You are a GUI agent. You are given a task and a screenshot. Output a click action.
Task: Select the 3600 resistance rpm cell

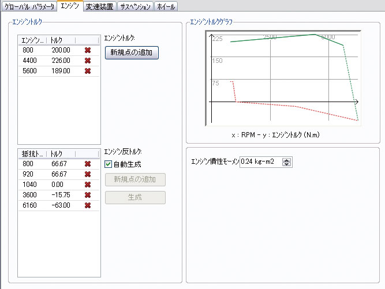coord(29,195)
